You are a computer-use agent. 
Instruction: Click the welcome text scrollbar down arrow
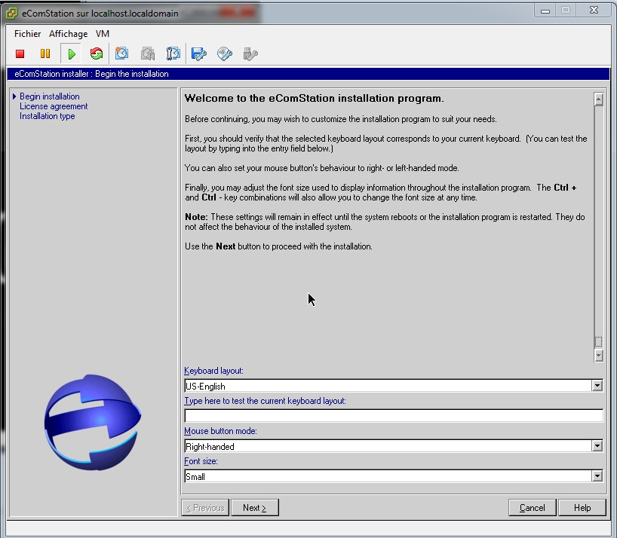coord(599,355)
